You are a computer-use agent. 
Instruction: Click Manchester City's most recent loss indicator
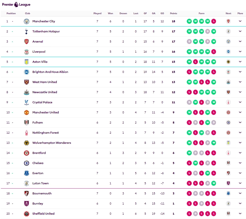pos(213,21)
